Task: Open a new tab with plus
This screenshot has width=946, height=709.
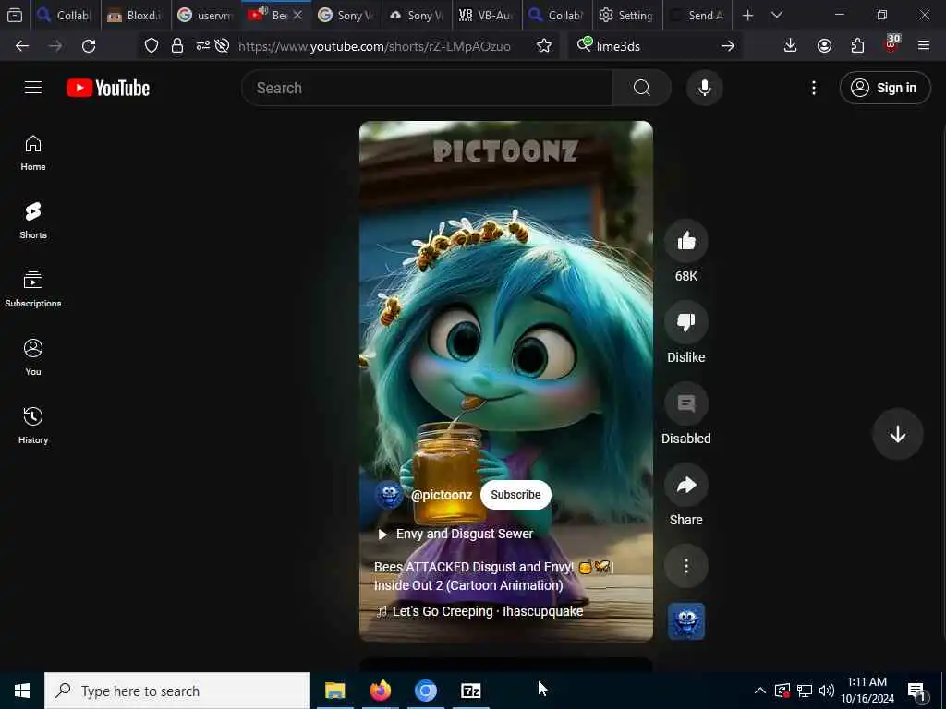Action: [747, 15]
